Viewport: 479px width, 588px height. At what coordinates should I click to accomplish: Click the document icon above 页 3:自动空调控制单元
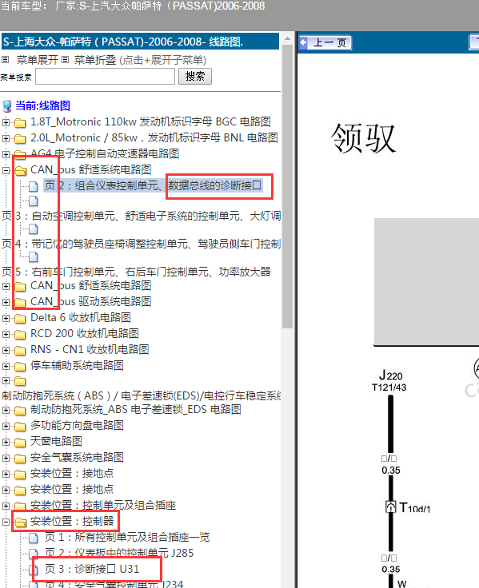point(34,201)
